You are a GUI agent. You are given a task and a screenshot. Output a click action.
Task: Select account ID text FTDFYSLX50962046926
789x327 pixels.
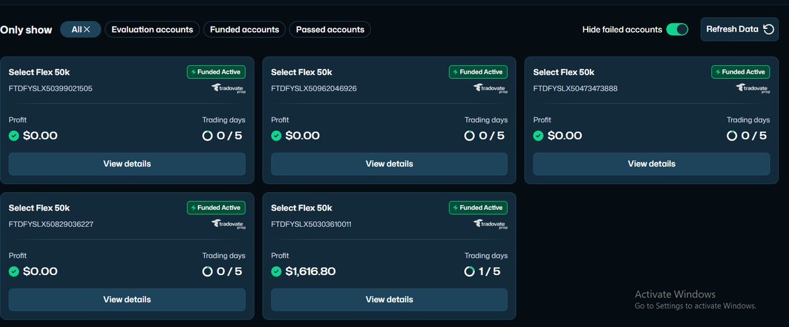point(314,88)
